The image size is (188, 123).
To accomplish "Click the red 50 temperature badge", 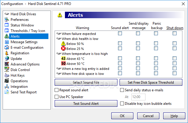I will tap(63, 63).
